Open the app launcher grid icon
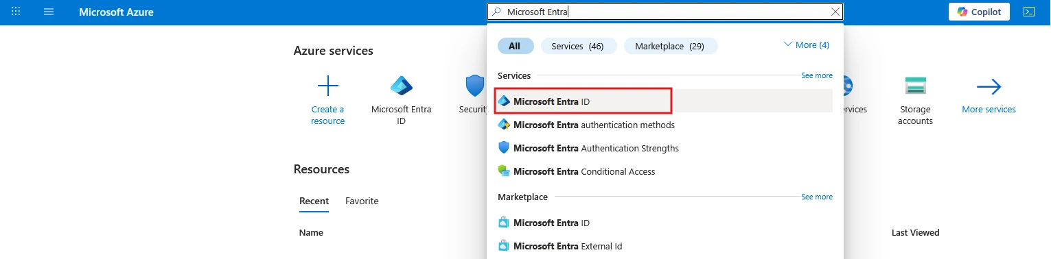This screenshot has width=1051, height=259. click(16, 12)
